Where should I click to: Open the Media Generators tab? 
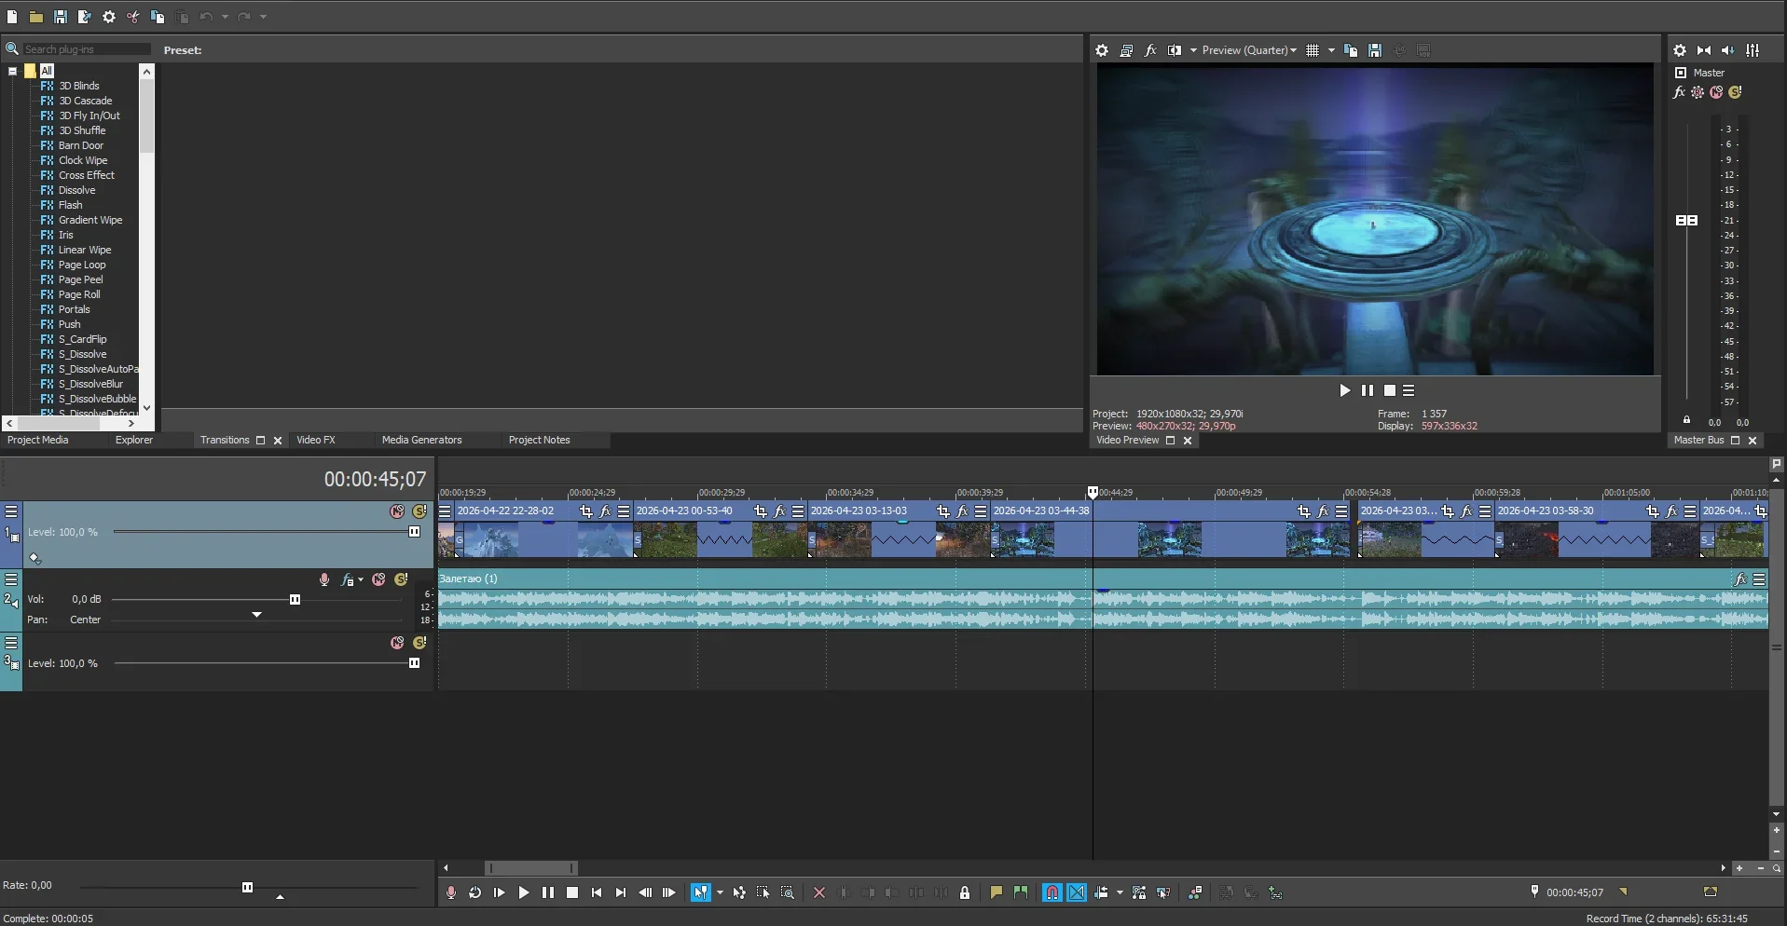[x=421, y=440]
